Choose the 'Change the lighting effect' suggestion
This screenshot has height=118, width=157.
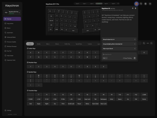coord(119,44)
